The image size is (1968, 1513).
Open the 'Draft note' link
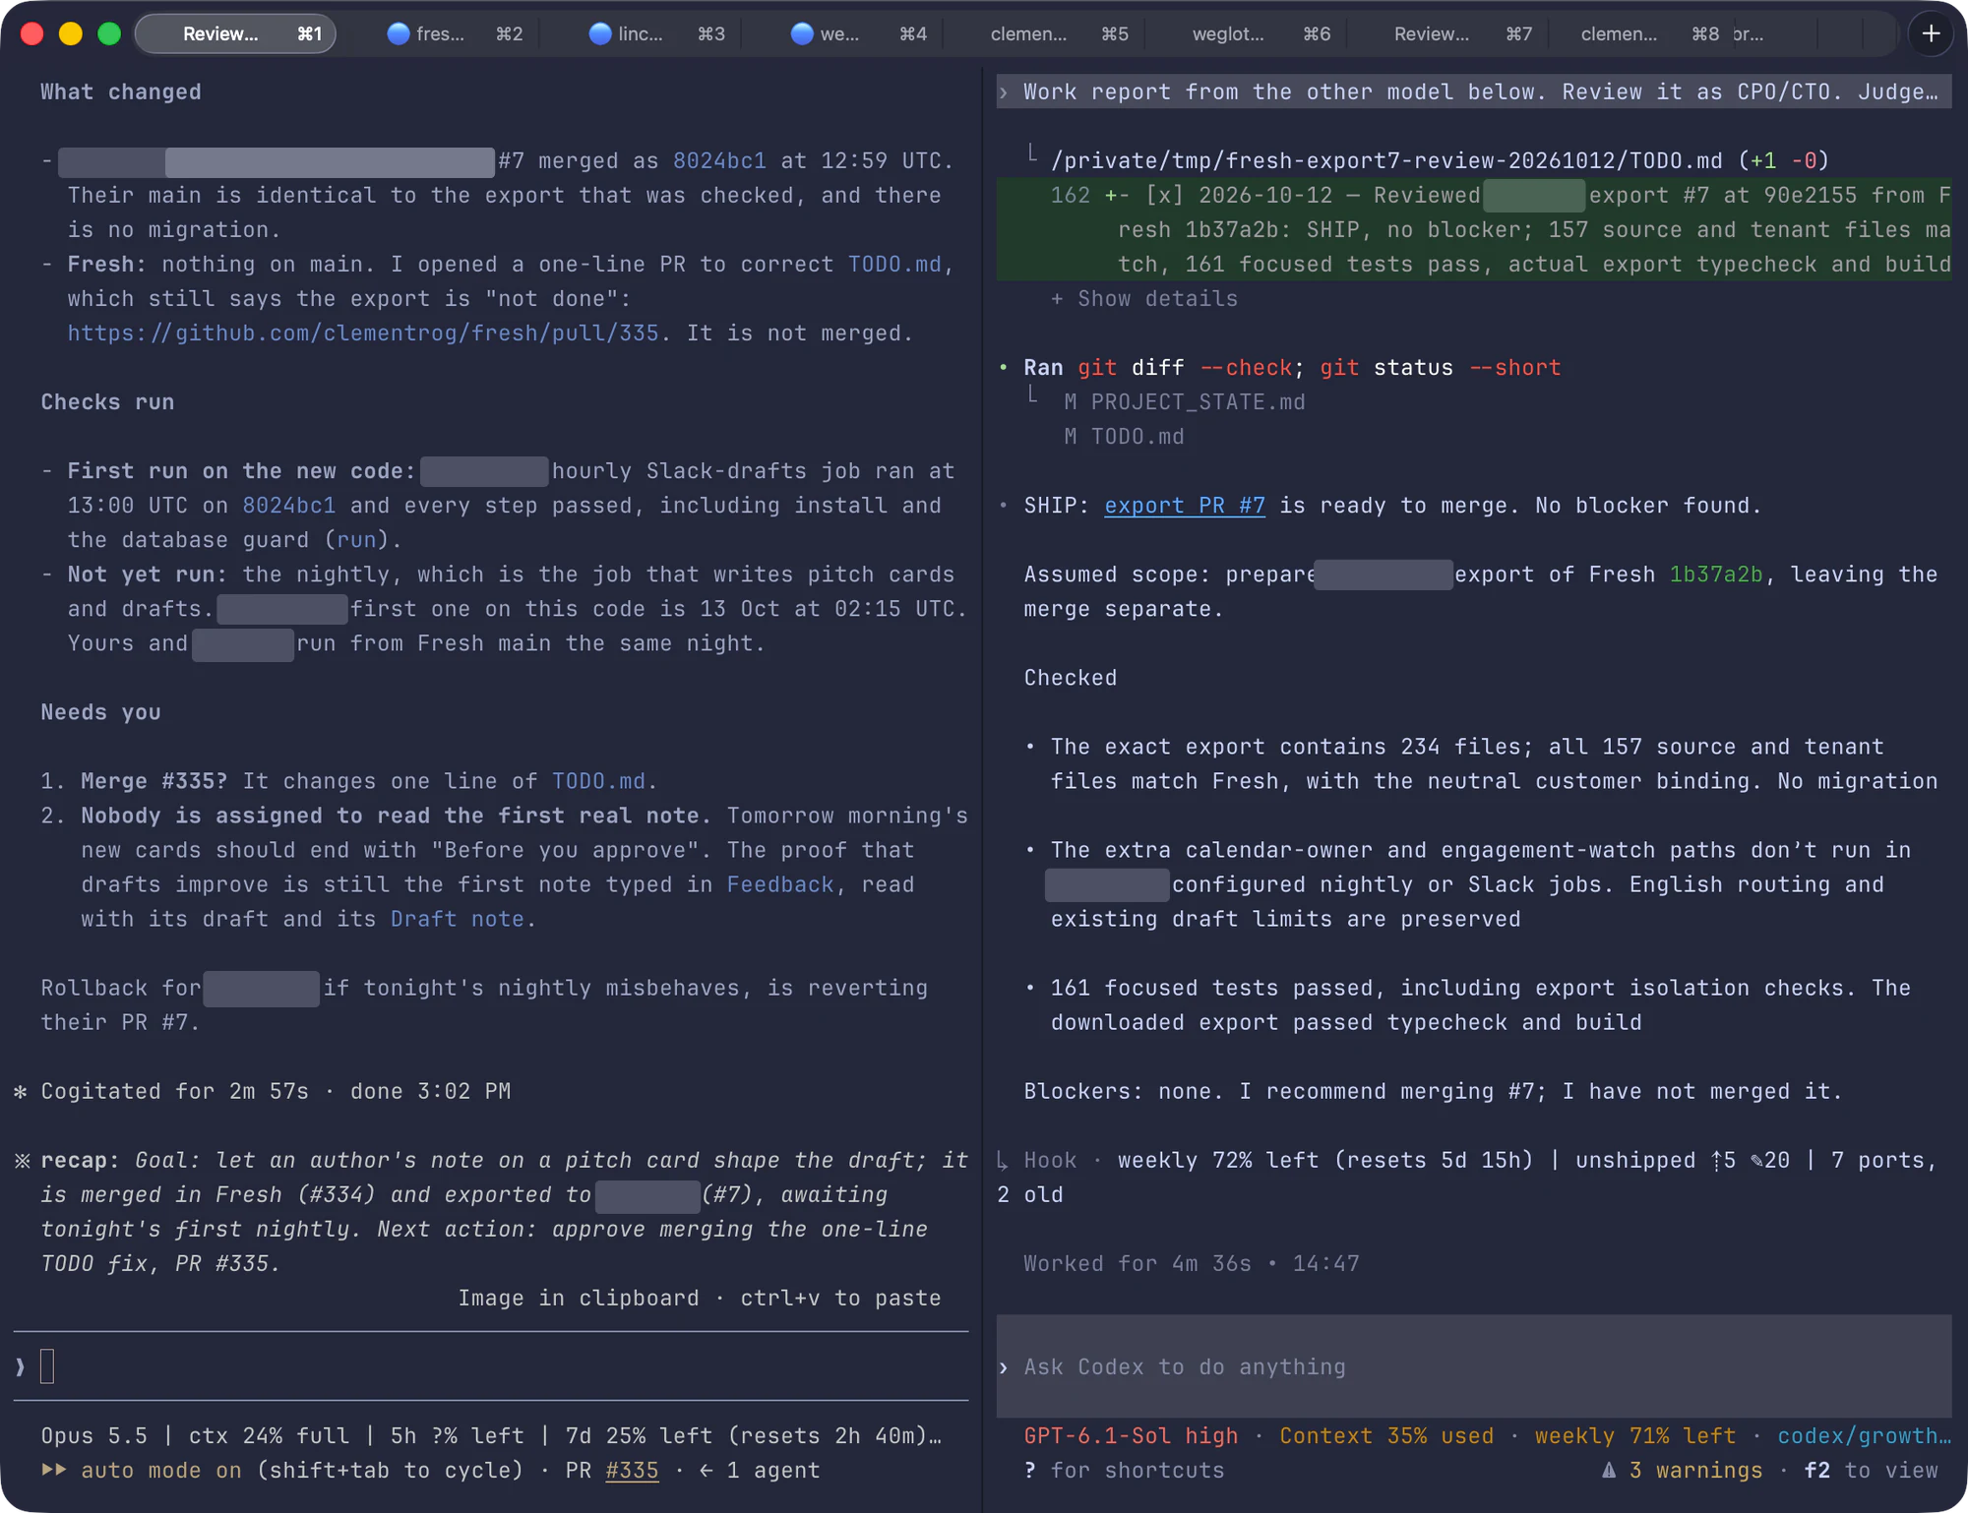pos(458,919)
